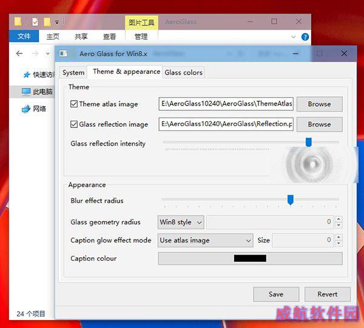Image resolution: width=364 pixels, height=328 pixels.
Task: Click the Glass reflection image path field
Action: (x=226, y=124)
